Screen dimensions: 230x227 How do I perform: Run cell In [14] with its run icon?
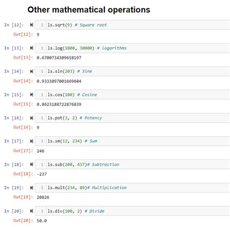point(32,71)
